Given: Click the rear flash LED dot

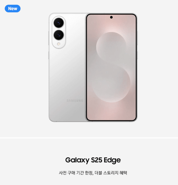Looking at the screenshot, I should click(x=59, y=44).
